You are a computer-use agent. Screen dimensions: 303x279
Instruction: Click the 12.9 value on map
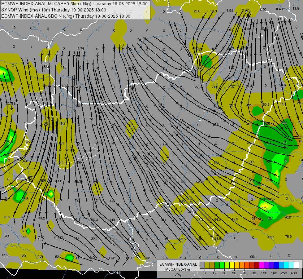point(235,219)
